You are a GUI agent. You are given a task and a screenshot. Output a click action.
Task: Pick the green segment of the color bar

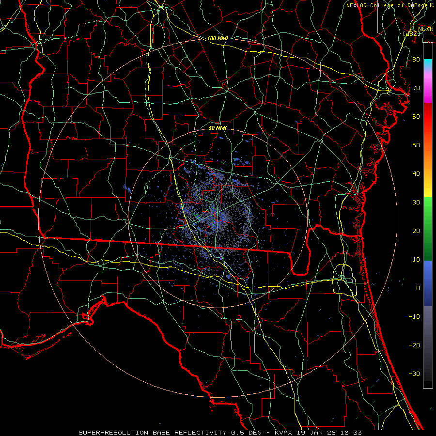tap(428, 229)
